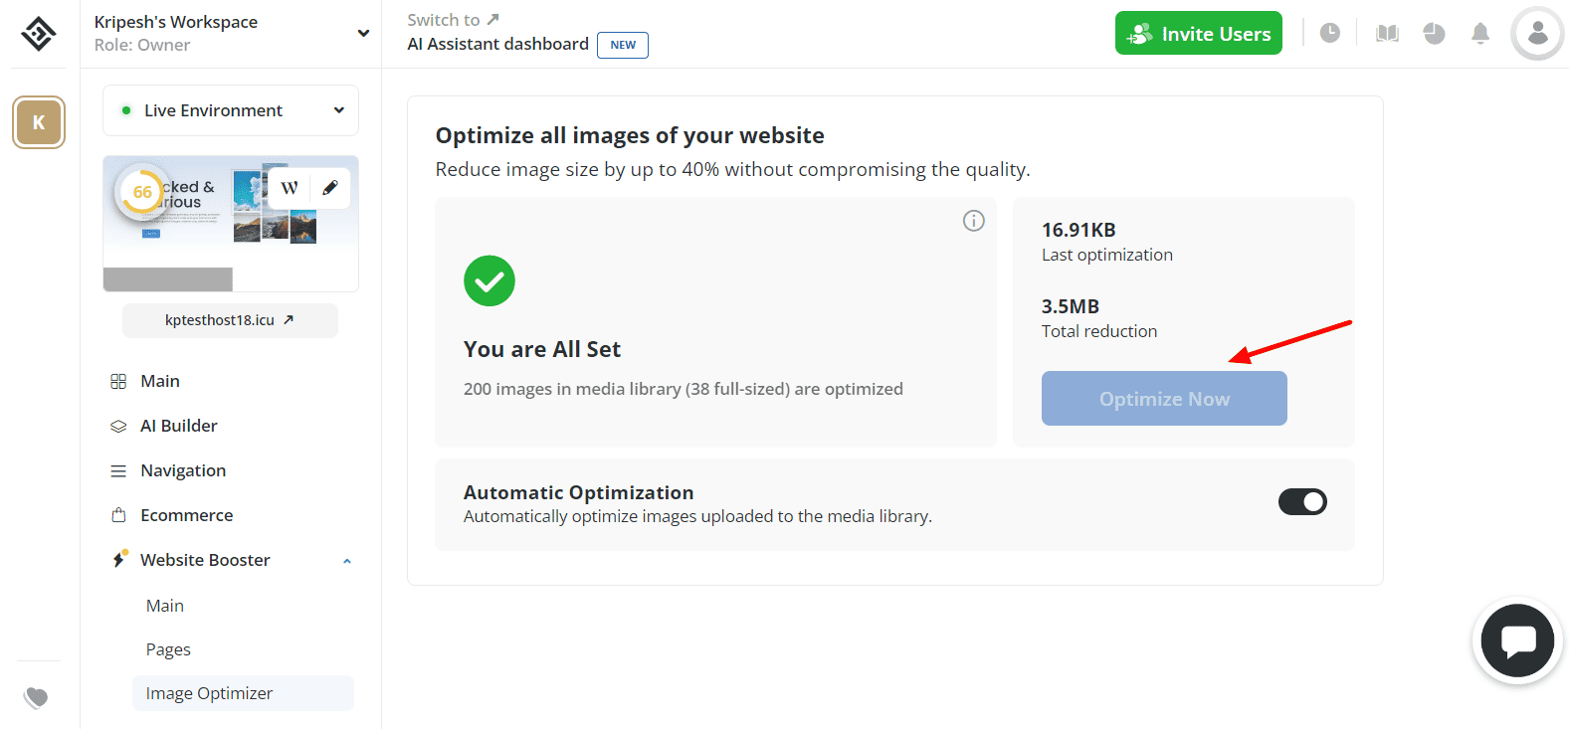The width and height of the screenshot is (1569, 729).
Task: Click the pencil edit icon on site thumbnail
Action: (330, 188)
